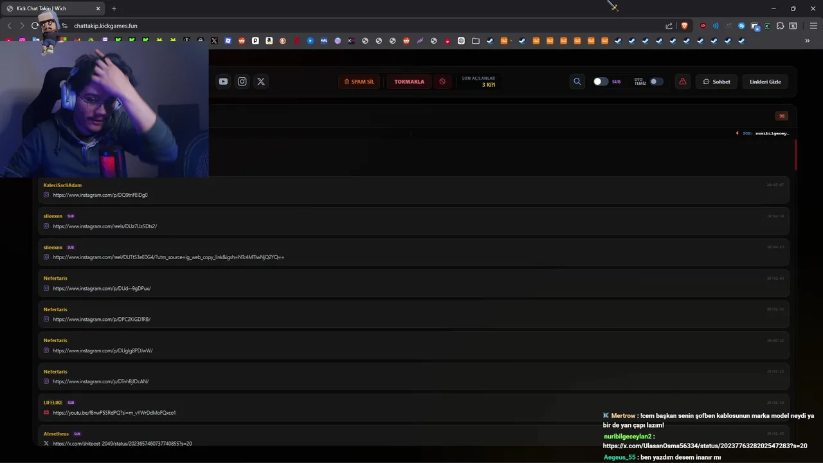Open a new browser tab
This screenshot has width=823, height=463.
(x=114, y=8)
